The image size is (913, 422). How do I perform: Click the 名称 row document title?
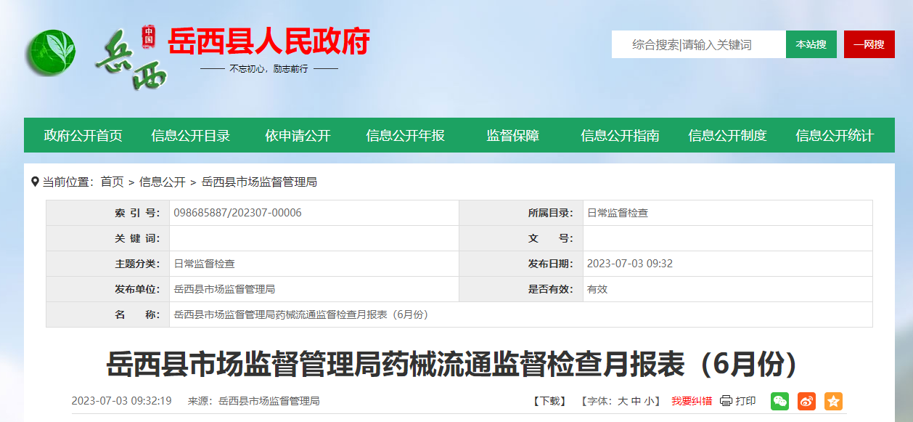pos(301,315)
